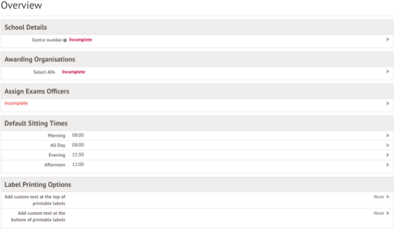Expand the Centre number row arrow
This screenshot has height=230, width=395.
(388, 39)
